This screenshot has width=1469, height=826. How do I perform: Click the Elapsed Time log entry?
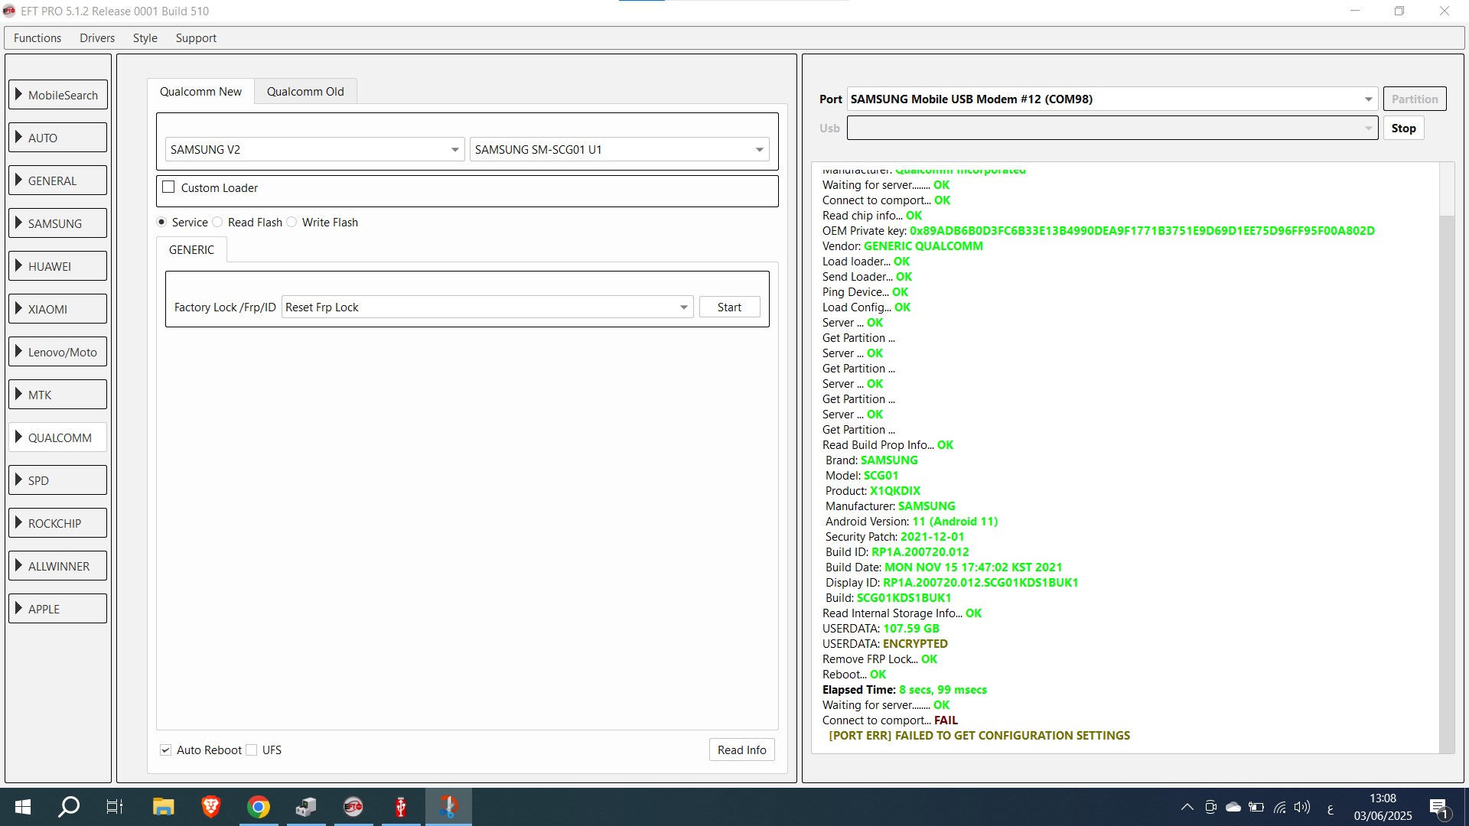tap(904, 690)
